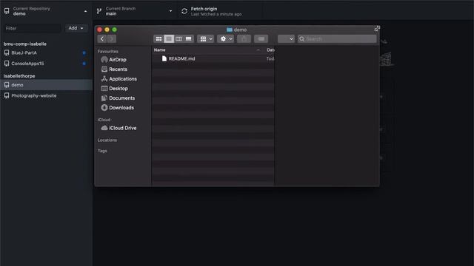This screenshot has width=474, height=266.
Task: Go forward in Finder window
Action: tap(112, 39)
